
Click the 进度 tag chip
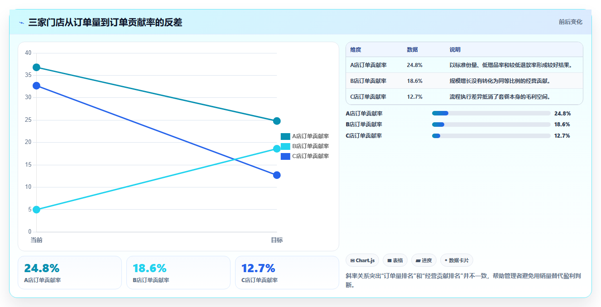[424, 260]
